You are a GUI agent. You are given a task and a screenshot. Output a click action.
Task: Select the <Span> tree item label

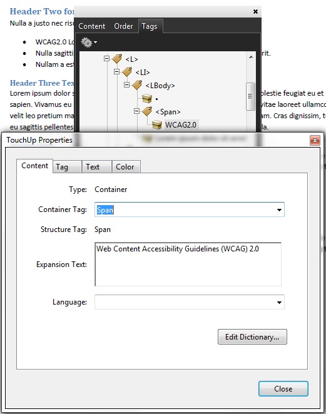pos(168,112)
